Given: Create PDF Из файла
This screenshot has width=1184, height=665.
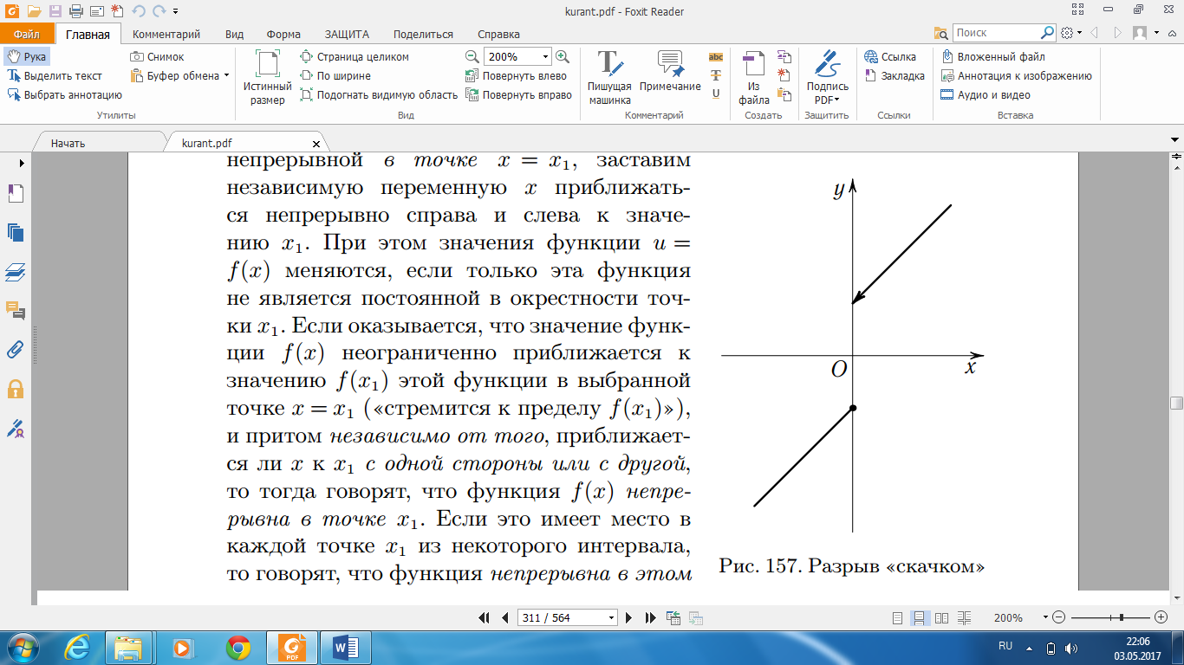Looking at the screenshot, I should pos(754,78).
